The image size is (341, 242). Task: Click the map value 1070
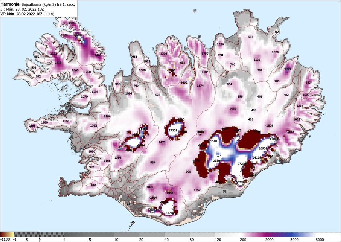point(84,97)
